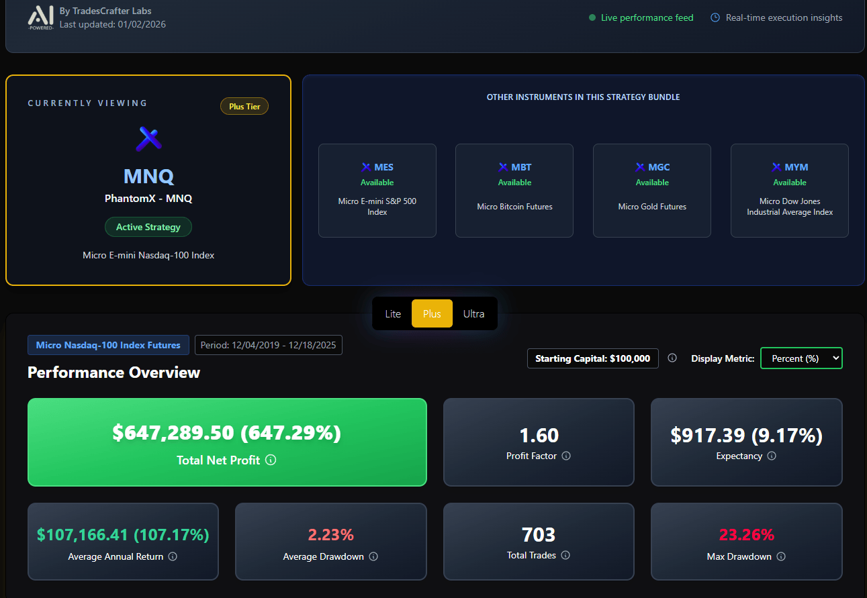Viewport: 867px width, 598px height.
Task: Open info icon beside Expectancy
Action: tap(772, 456)
